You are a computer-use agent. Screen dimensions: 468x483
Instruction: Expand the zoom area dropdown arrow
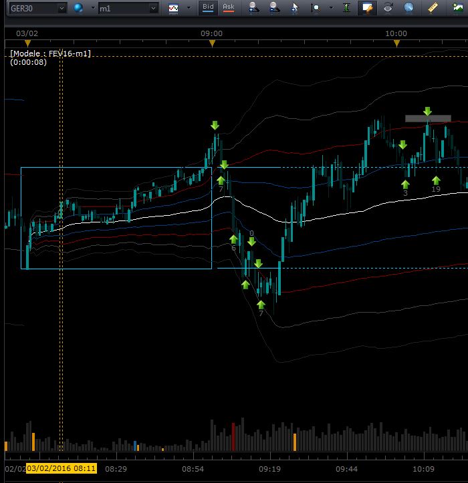tap(331, 8)
